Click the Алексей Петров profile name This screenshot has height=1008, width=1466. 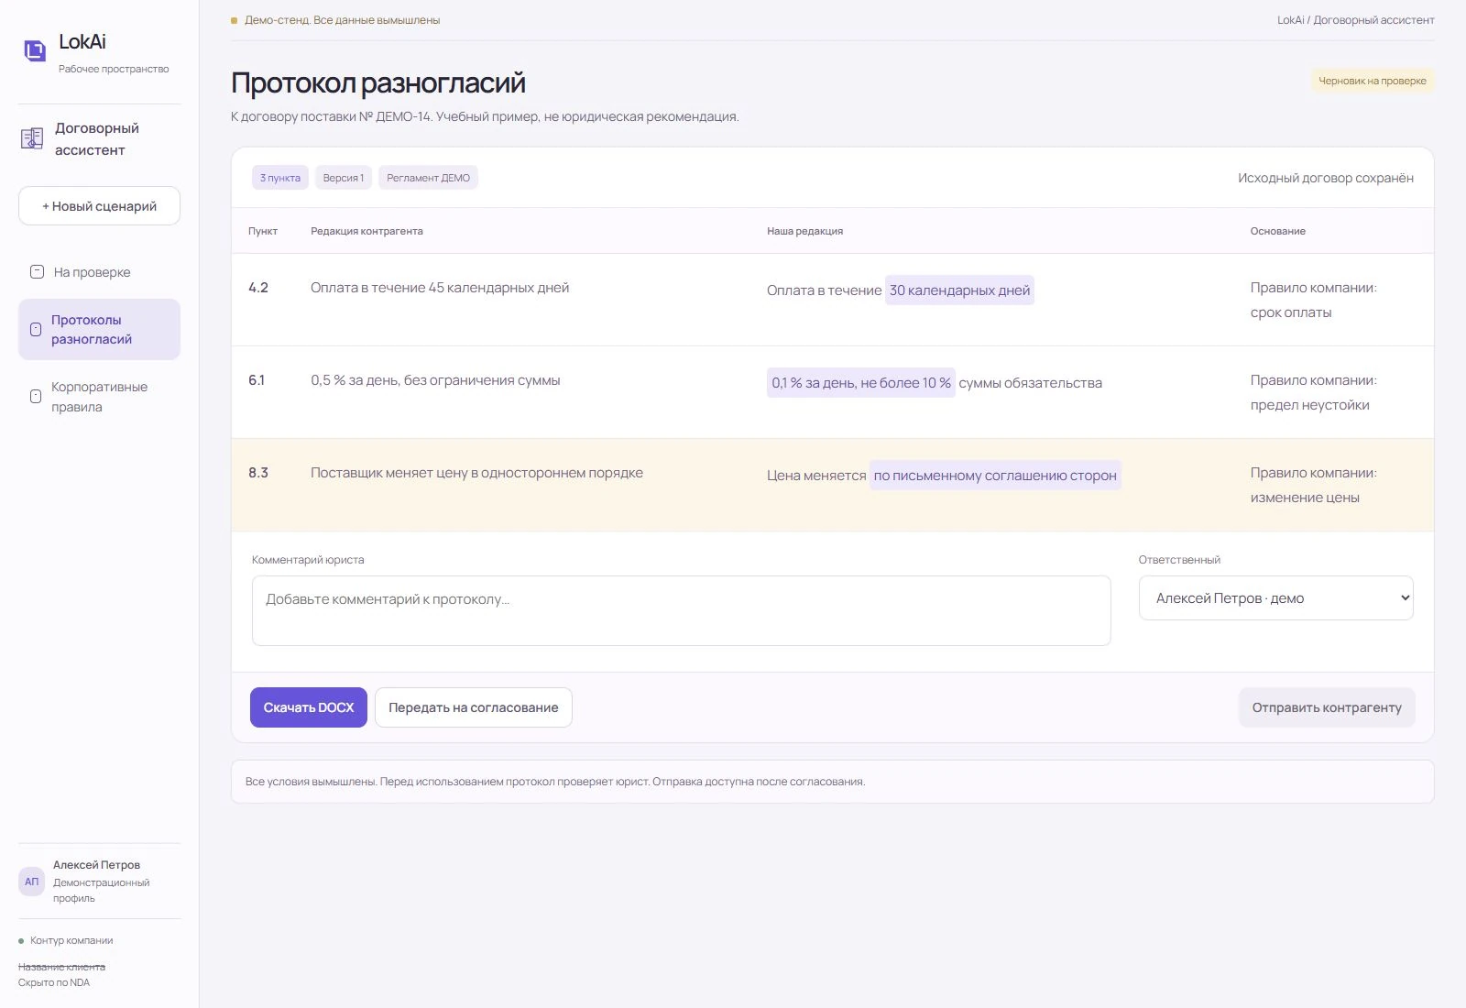(96, 865)
